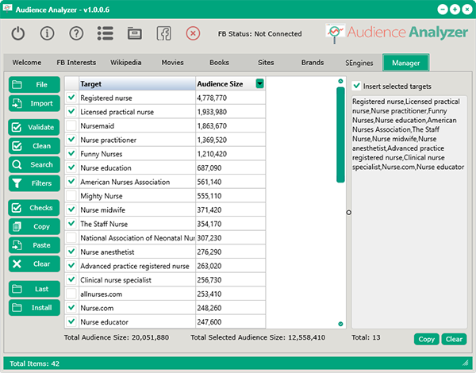
Task: Click the table scrollbar thumb
Action: pos(340,135)
